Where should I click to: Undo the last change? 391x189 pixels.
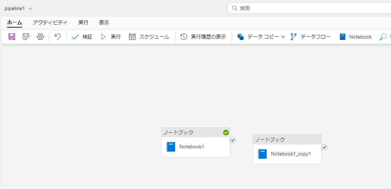pos(58,37)
